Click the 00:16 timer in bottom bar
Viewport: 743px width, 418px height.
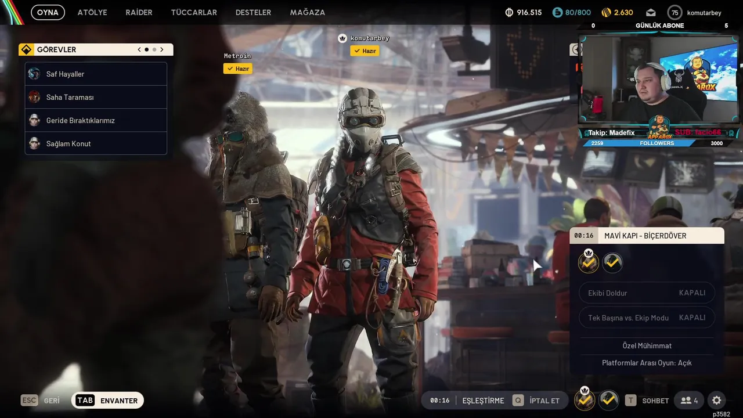440,401
